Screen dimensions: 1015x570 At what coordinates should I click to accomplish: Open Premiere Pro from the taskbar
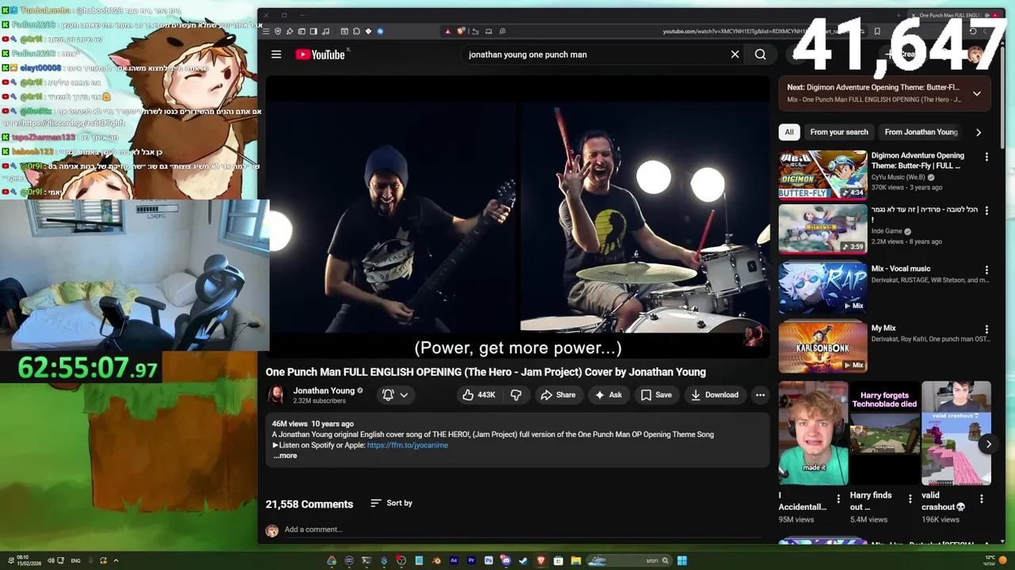(471, 560)
